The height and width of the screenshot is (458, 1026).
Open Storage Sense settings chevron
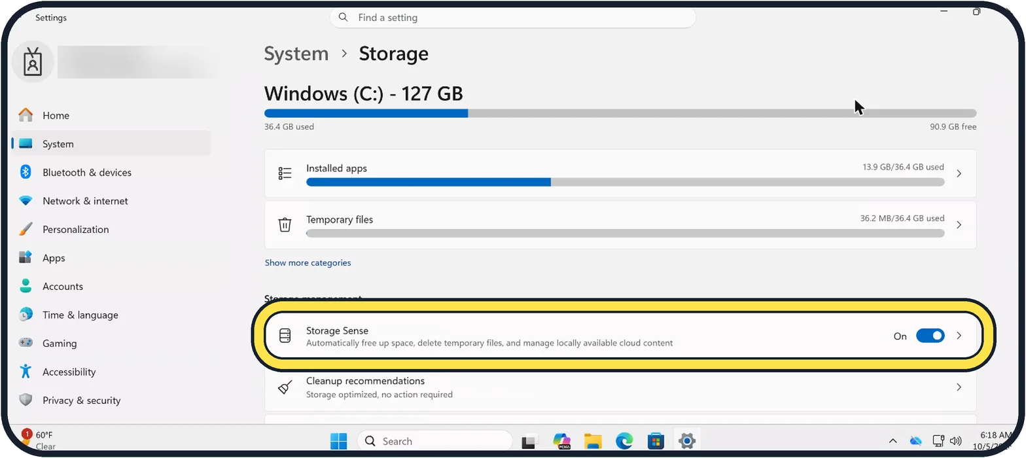pyautogui.click(x=959, y=336)
